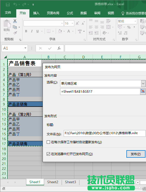Viewport: 146px width, 192px height.
Task: Click the file name input field
Action: tap(105, 133)
